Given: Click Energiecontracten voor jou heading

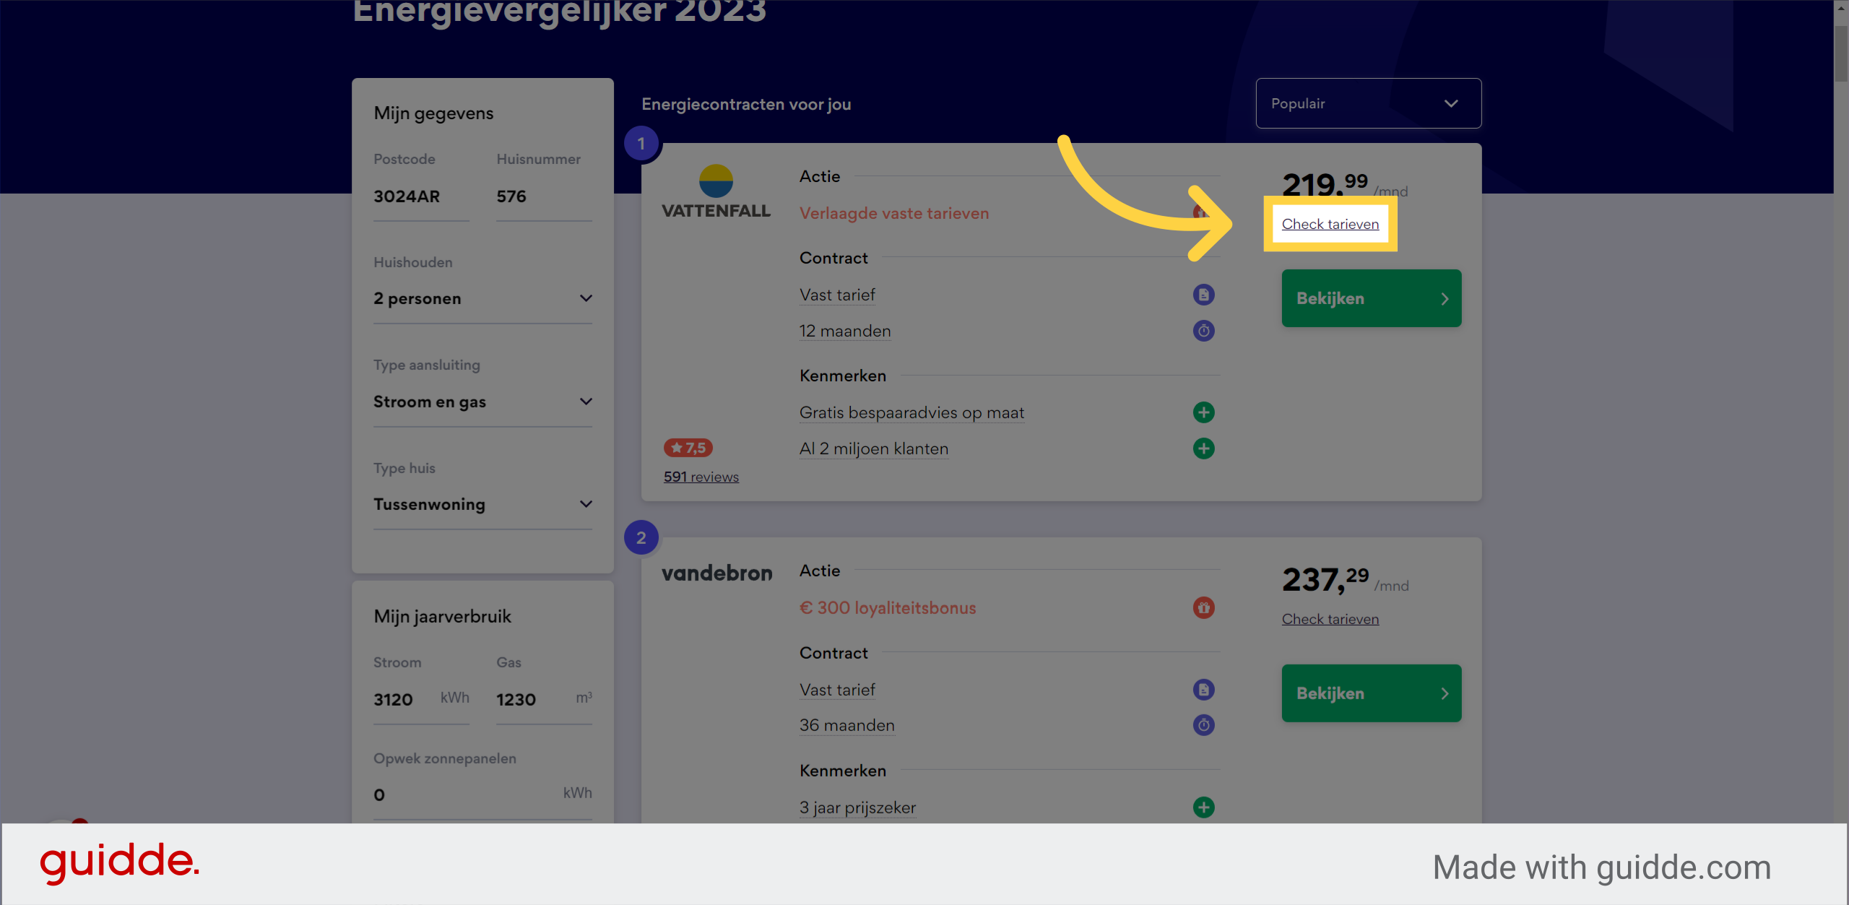Looking at the screenshot, I should (746, 104).
